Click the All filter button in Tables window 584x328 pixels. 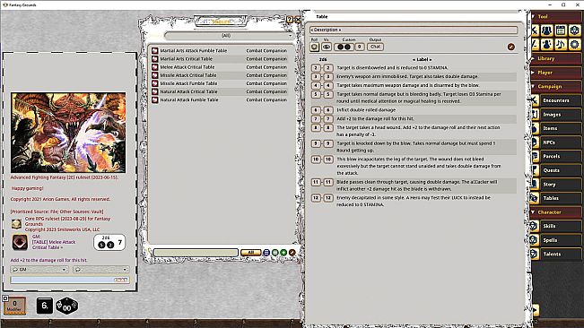tap(250, 253)
